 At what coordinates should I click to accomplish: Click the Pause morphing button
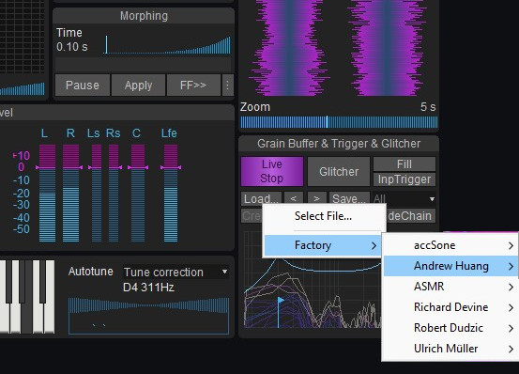pos(83,86)
